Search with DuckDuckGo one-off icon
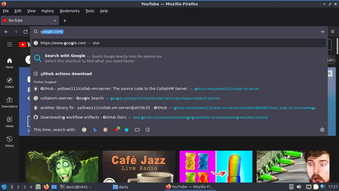The image size is (339, 191). coord(105,130)
